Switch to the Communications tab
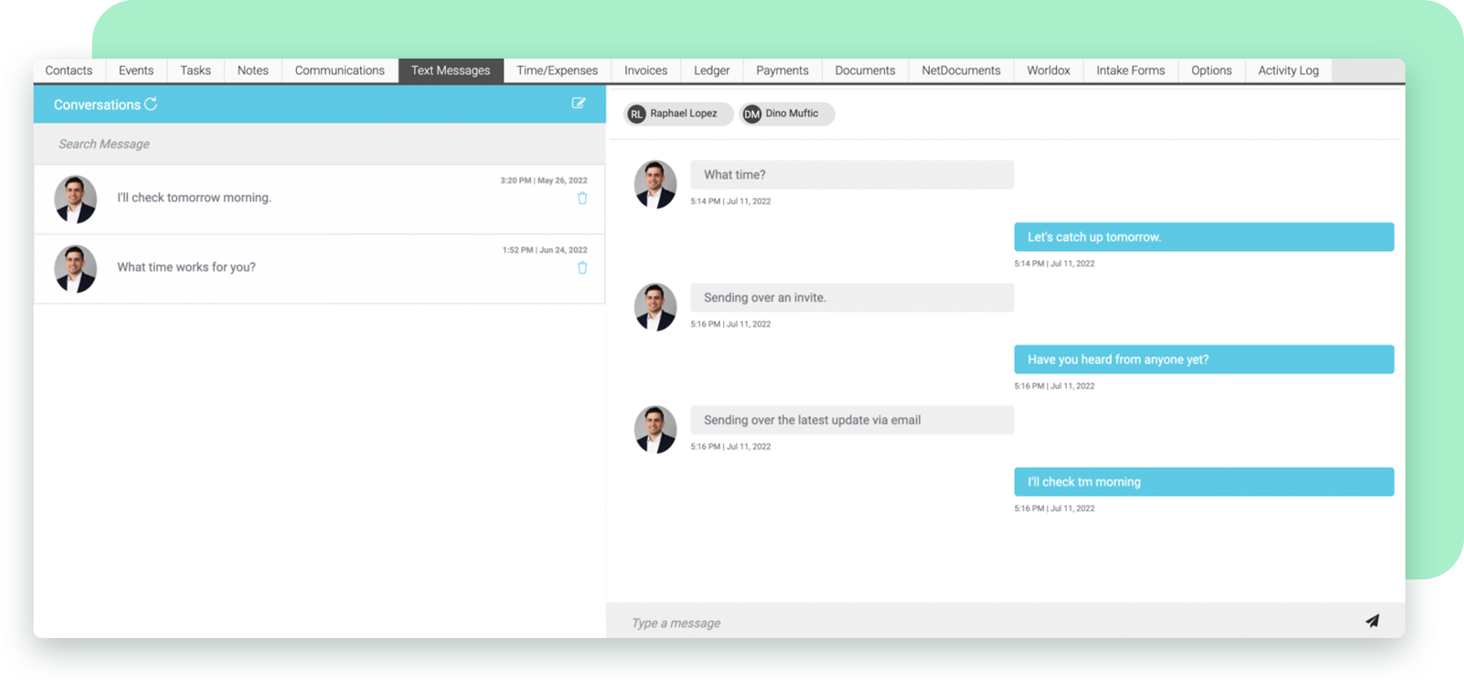The width and height of the screenshot is (1464, 684). point(339,70)
